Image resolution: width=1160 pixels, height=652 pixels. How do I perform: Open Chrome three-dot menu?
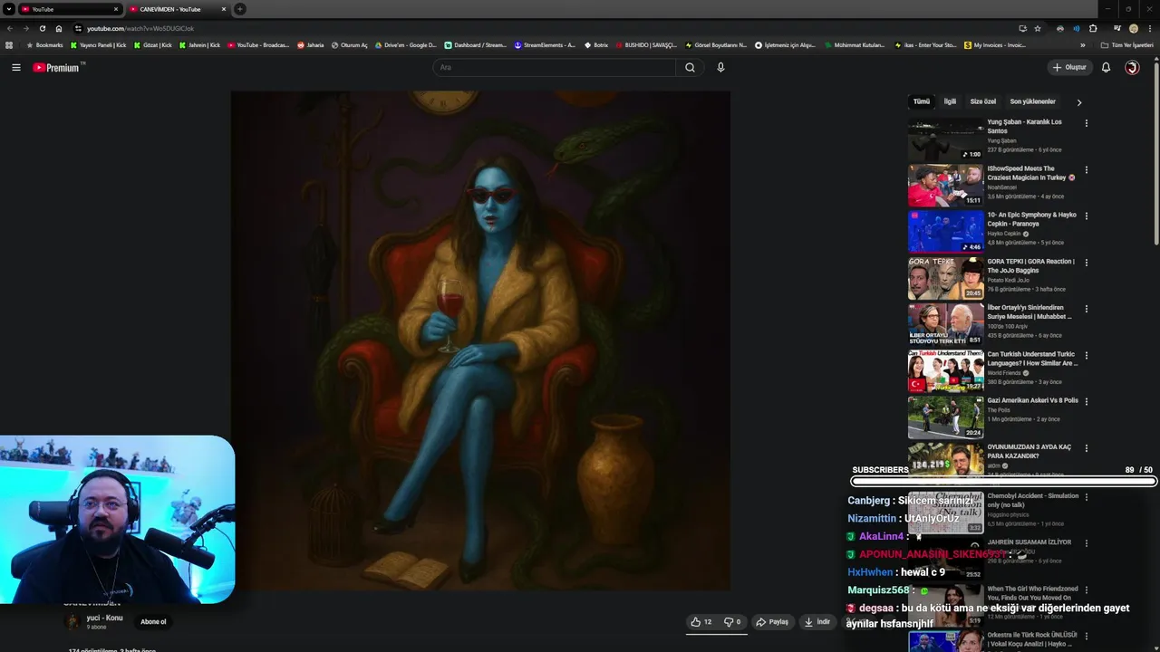(1151, 28)
